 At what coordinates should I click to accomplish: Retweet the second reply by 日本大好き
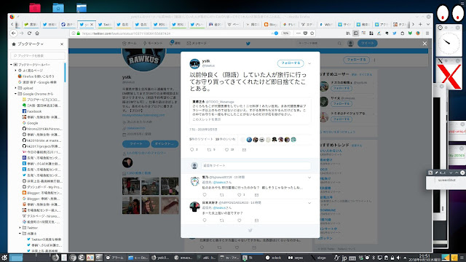221,221
